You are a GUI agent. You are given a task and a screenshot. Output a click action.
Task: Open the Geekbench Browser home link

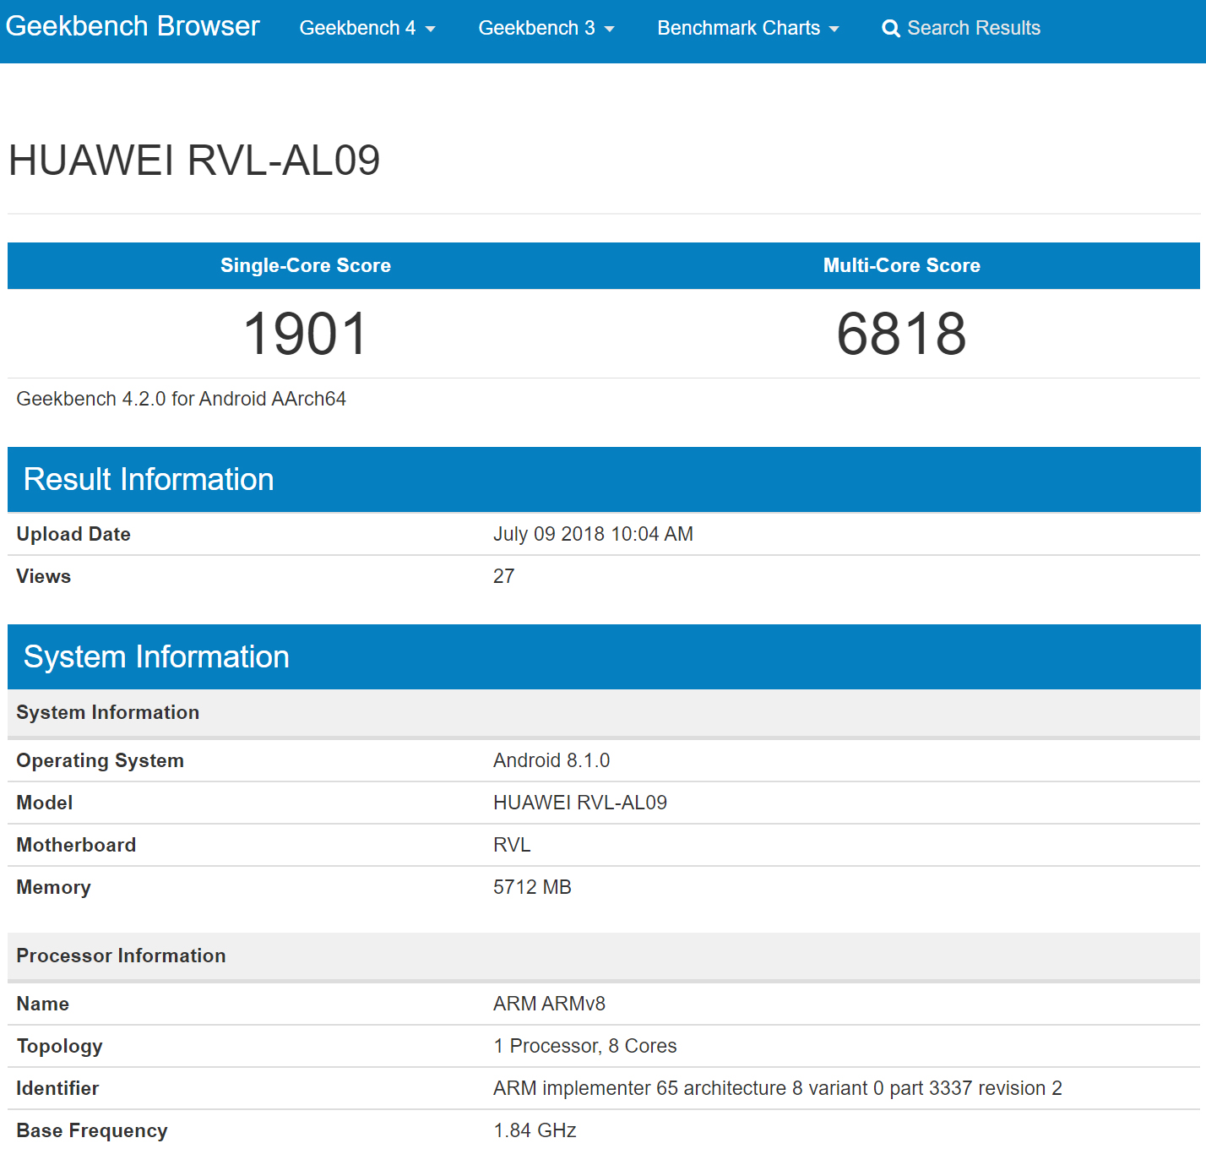coord(133,27)
